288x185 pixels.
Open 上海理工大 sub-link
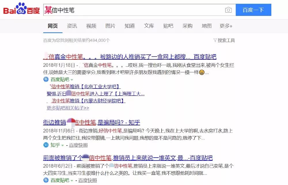click(96, 94)
